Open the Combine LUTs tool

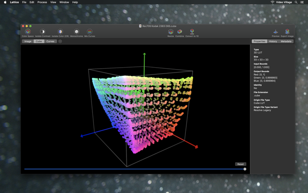(x=180, y=32)
